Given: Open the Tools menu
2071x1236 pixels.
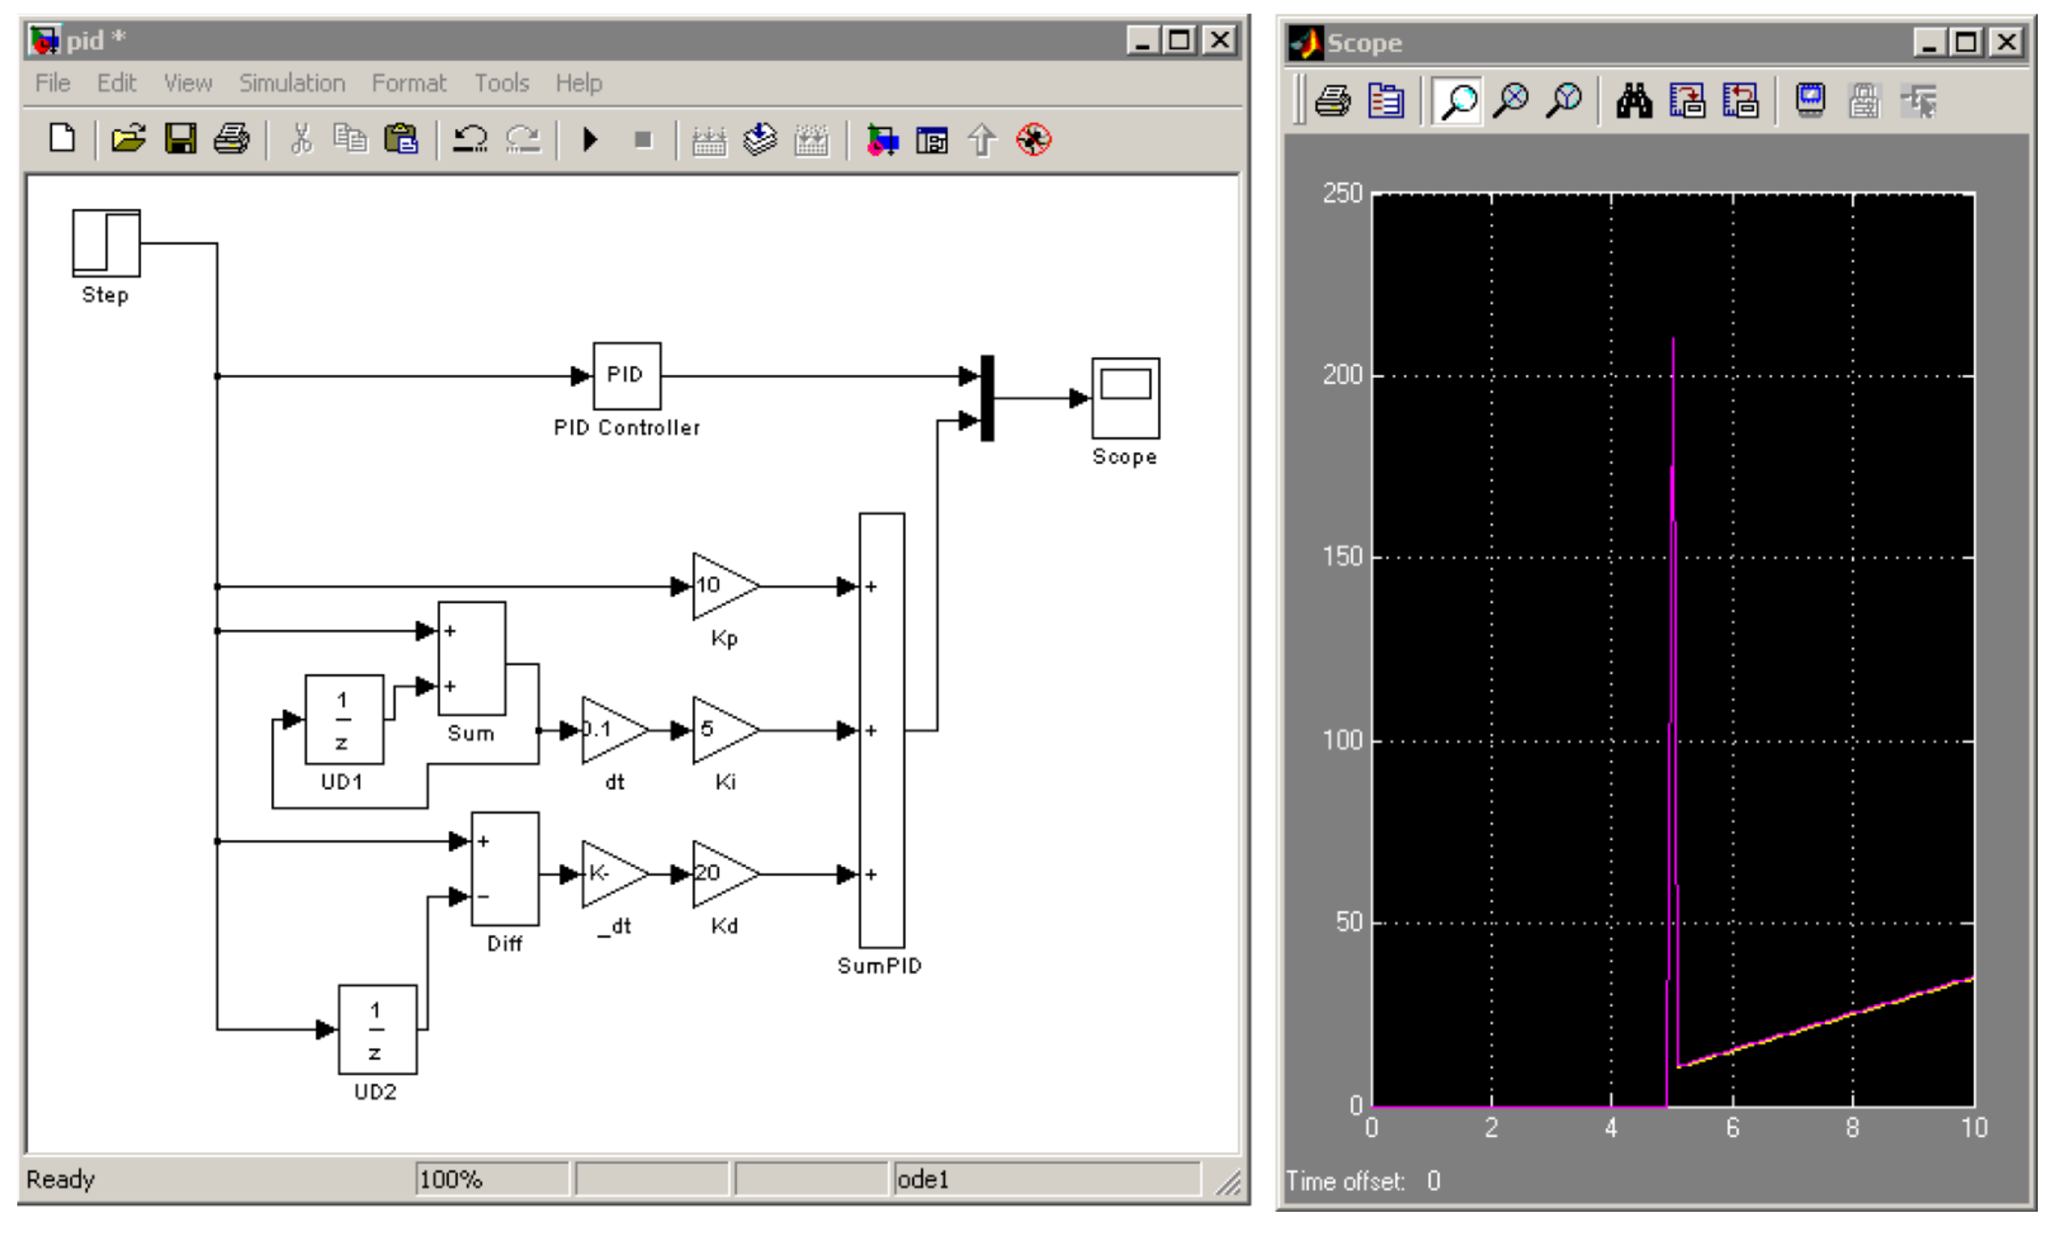Looking at the screenshot, I should (501, 84).
